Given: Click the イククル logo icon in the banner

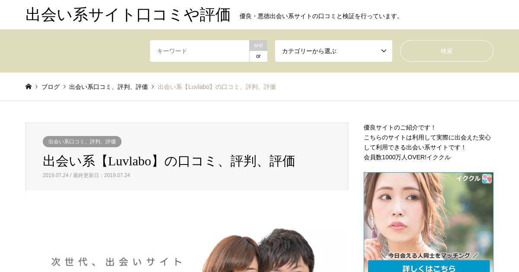Looking at the screenshot, I should point(487,178).
